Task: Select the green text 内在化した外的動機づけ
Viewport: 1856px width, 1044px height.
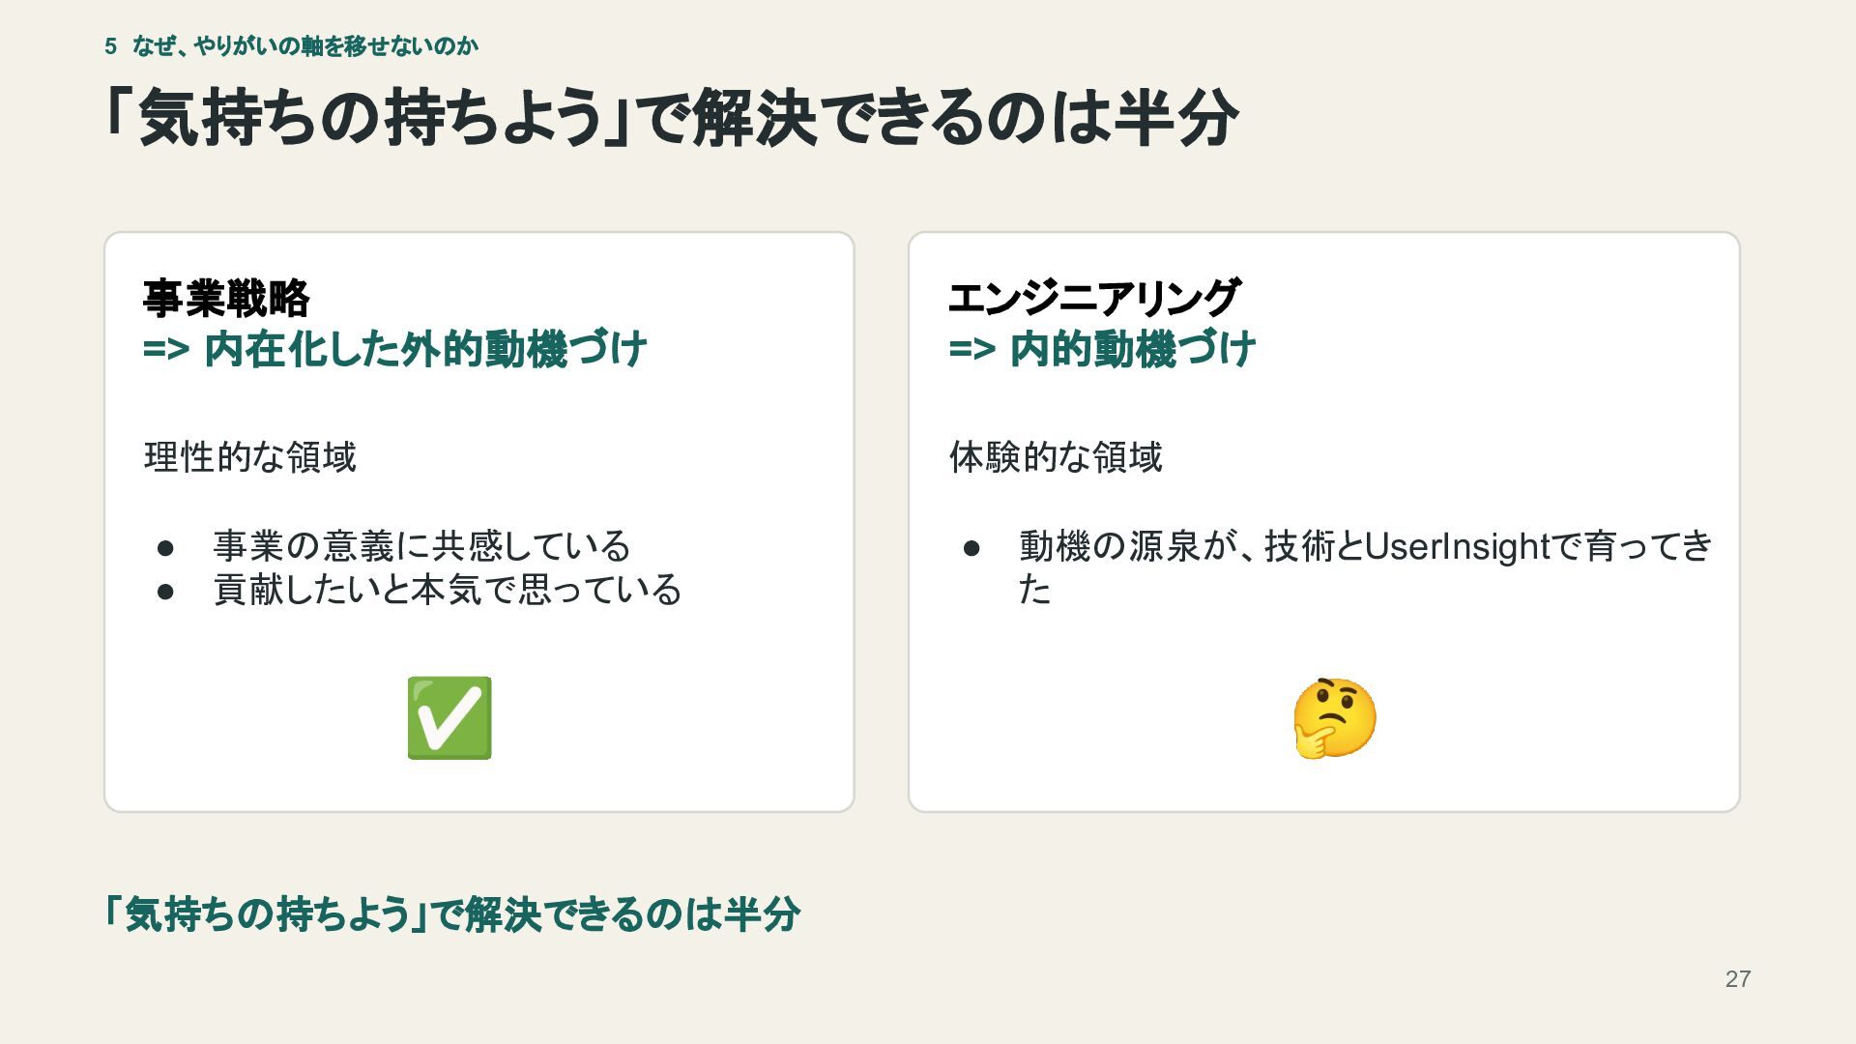Action: [425, 349]
